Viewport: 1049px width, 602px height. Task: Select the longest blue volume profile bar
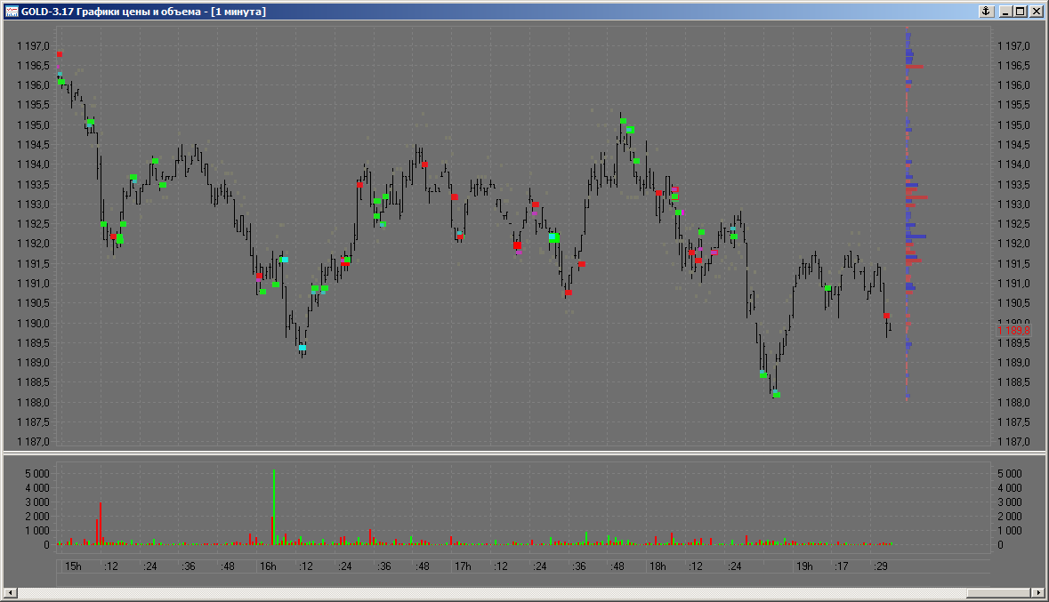coord(916,237)
